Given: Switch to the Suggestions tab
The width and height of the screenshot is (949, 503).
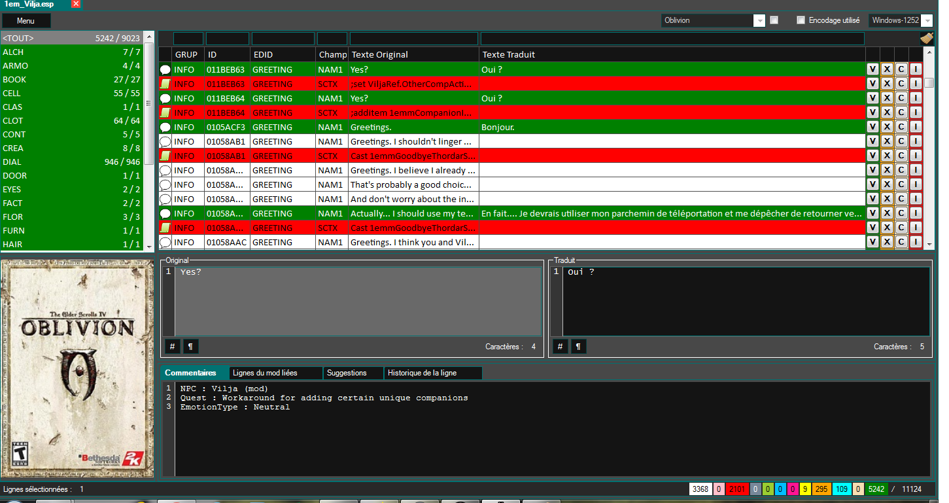Looking at the screenshot, I should [x=354, y=373].
